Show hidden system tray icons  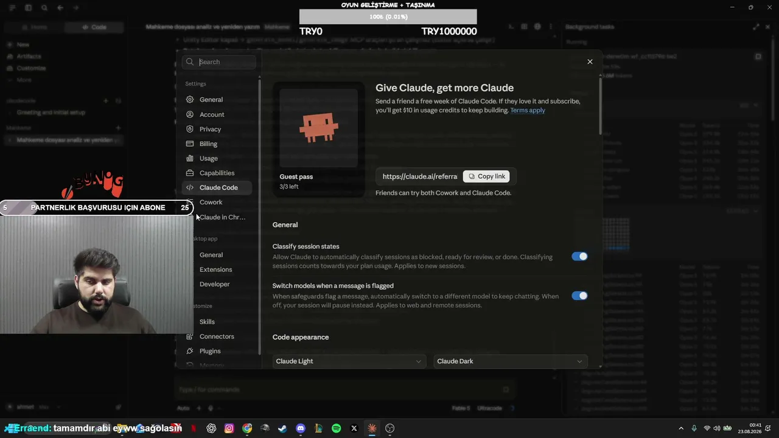[x=681, y=428]
